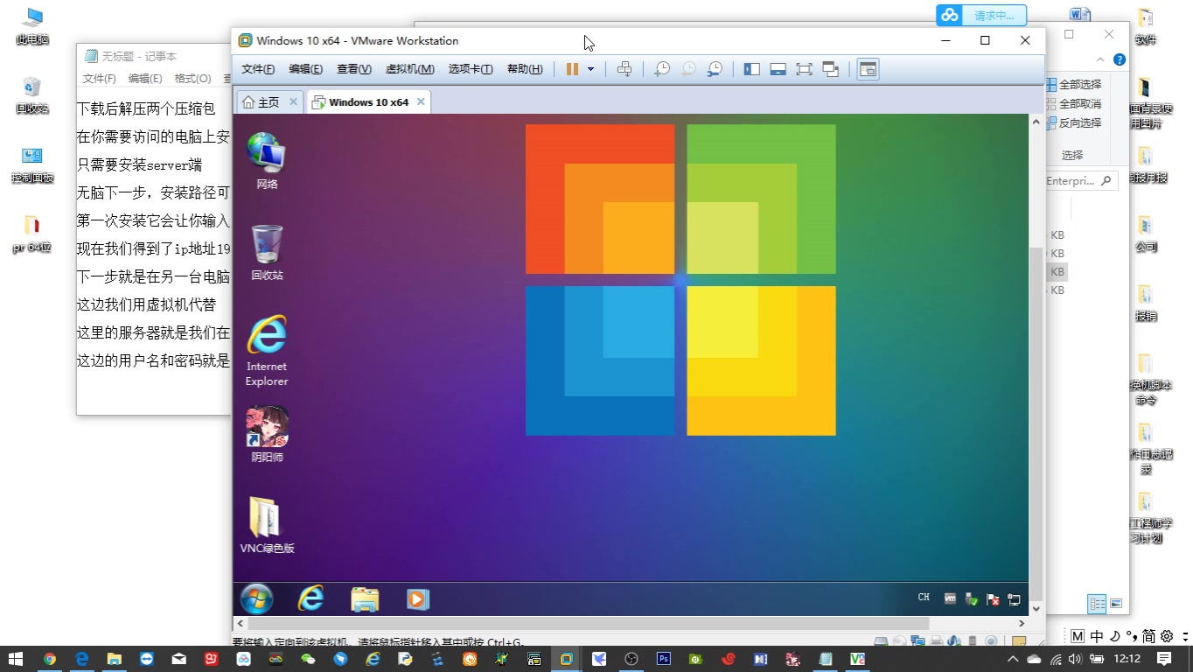Open the 编辑(E) menu in VMware
1193x672 pixels.
coord(305,69)
